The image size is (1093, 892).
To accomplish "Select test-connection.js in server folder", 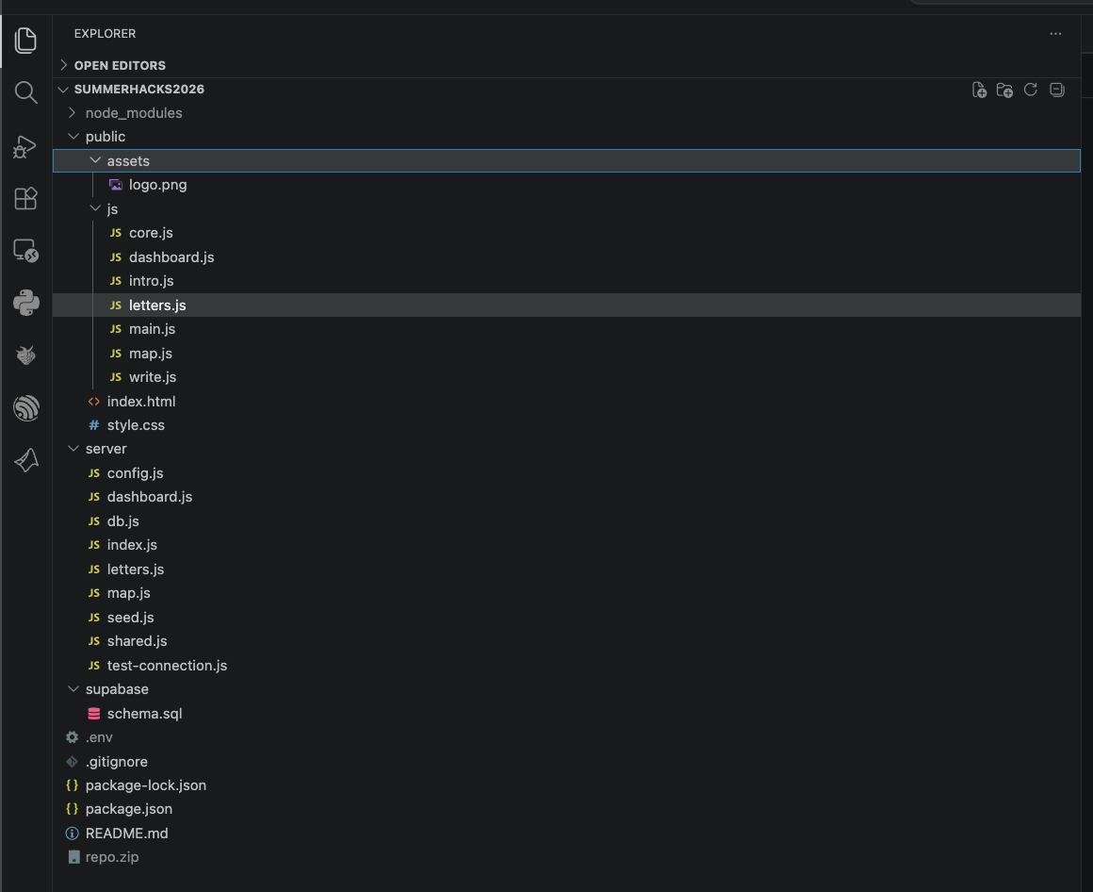I will point(167,666).
